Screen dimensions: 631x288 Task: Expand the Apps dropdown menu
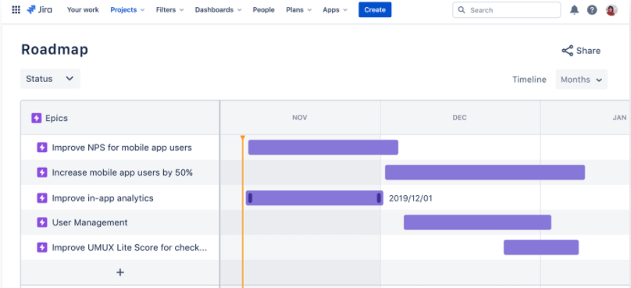(x=335, y=10)
